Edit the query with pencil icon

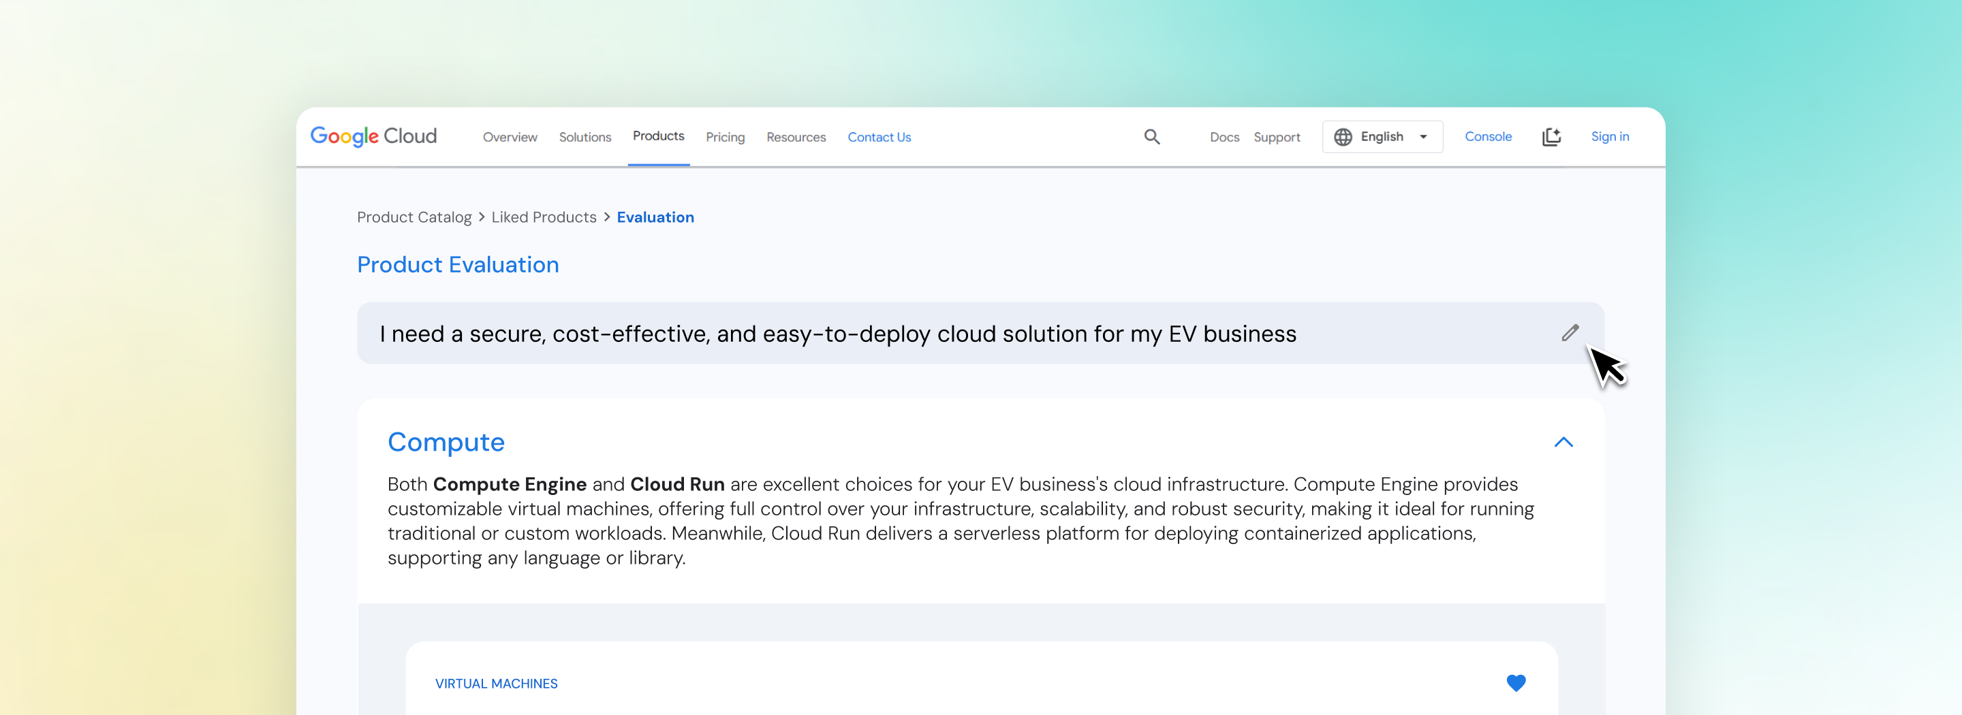pos(1570,333)
